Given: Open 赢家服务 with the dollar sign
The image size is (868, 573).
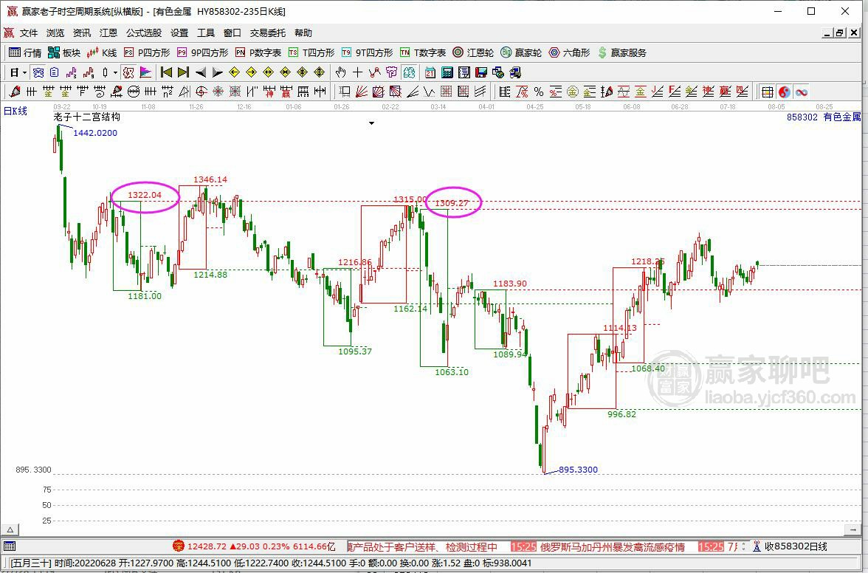Looking at the screenshot, I should [x=621, y=52].
